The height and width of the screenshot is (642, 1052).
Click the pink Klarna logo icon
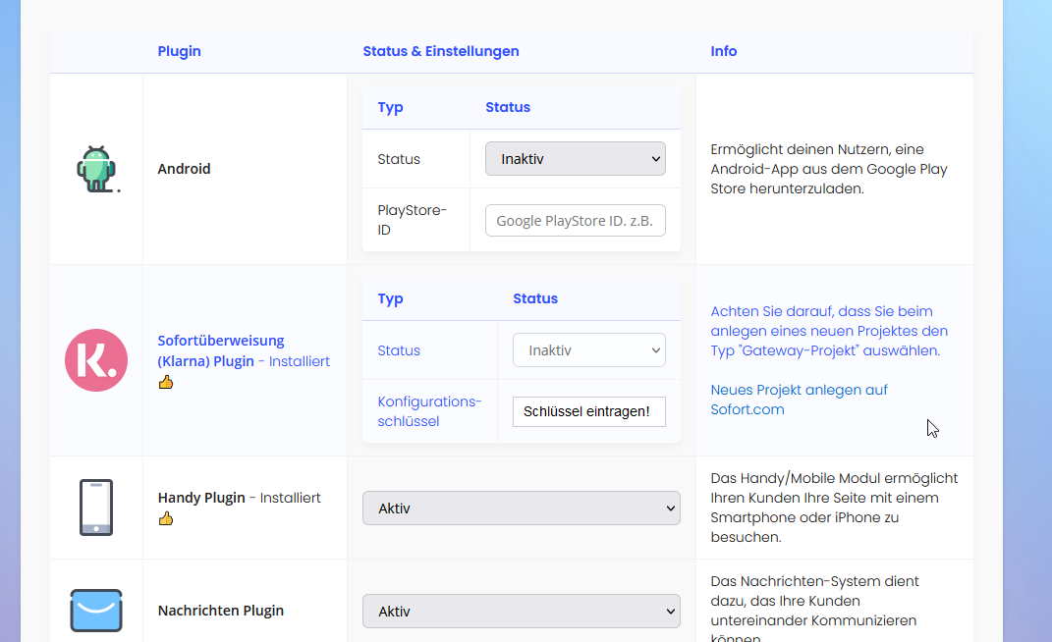(x=96, y=360)
